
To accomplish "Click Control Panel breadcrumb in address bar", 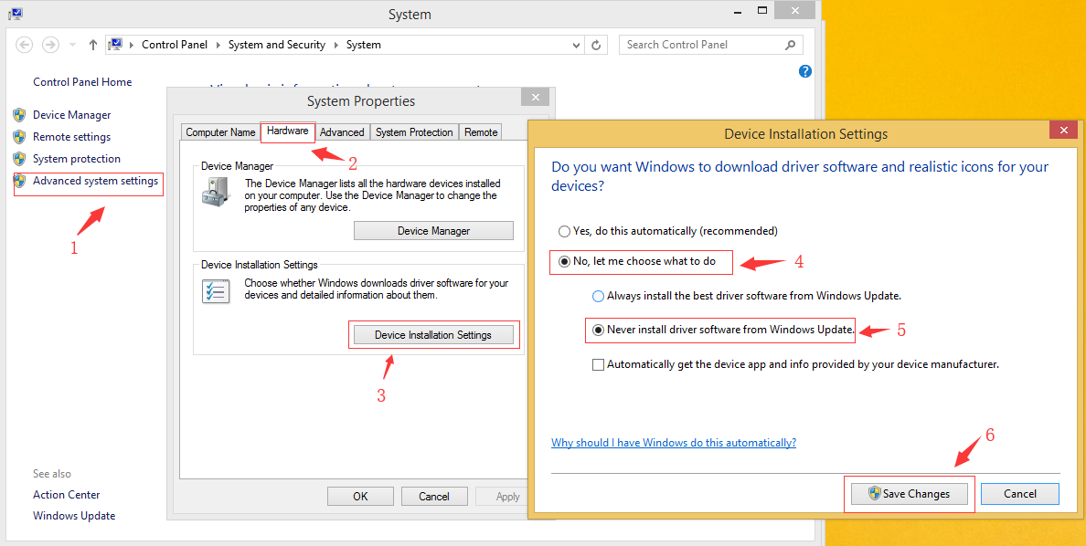I will click(x=175, y=45).
